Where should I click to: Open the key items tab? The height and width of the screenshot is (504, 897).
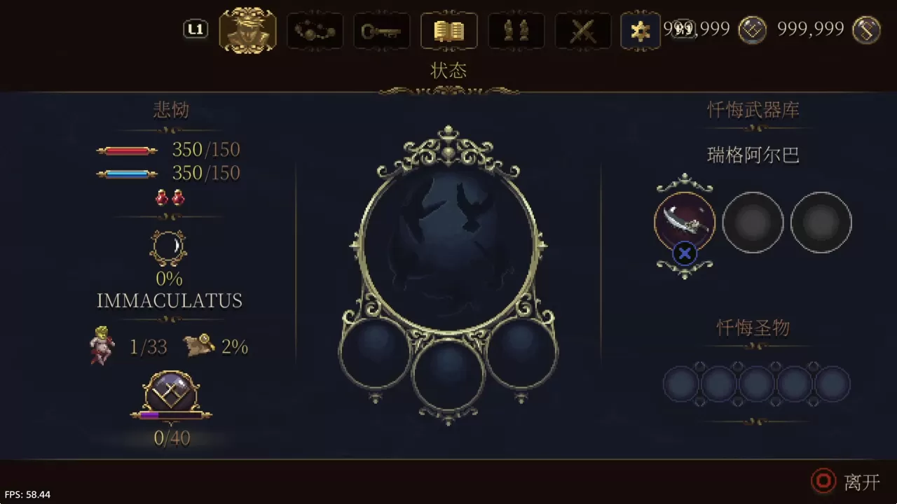point(381,31)
